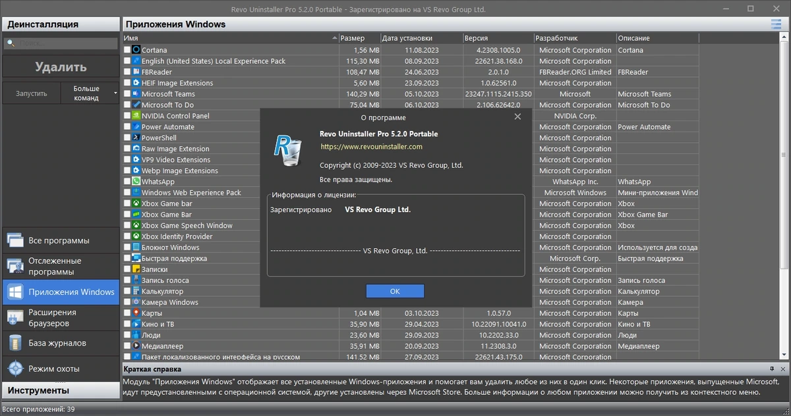Click the Карты app icon
The height and width of the screenshot is (416, 791).
click(136, 313)
